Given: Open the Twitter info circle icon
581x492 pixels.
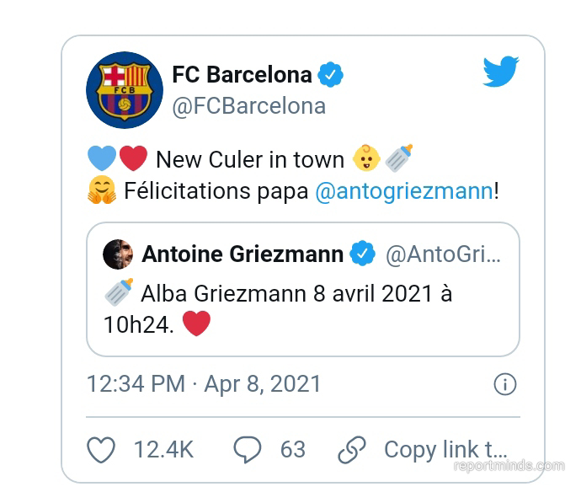Looking at the screenshot, I should tap(504, 384).
